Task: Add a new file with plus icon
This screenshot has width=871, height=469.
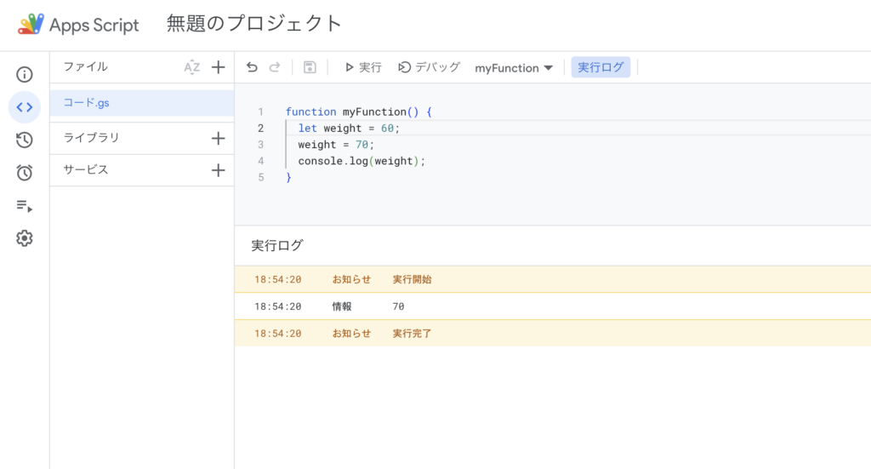Action: 218,67
